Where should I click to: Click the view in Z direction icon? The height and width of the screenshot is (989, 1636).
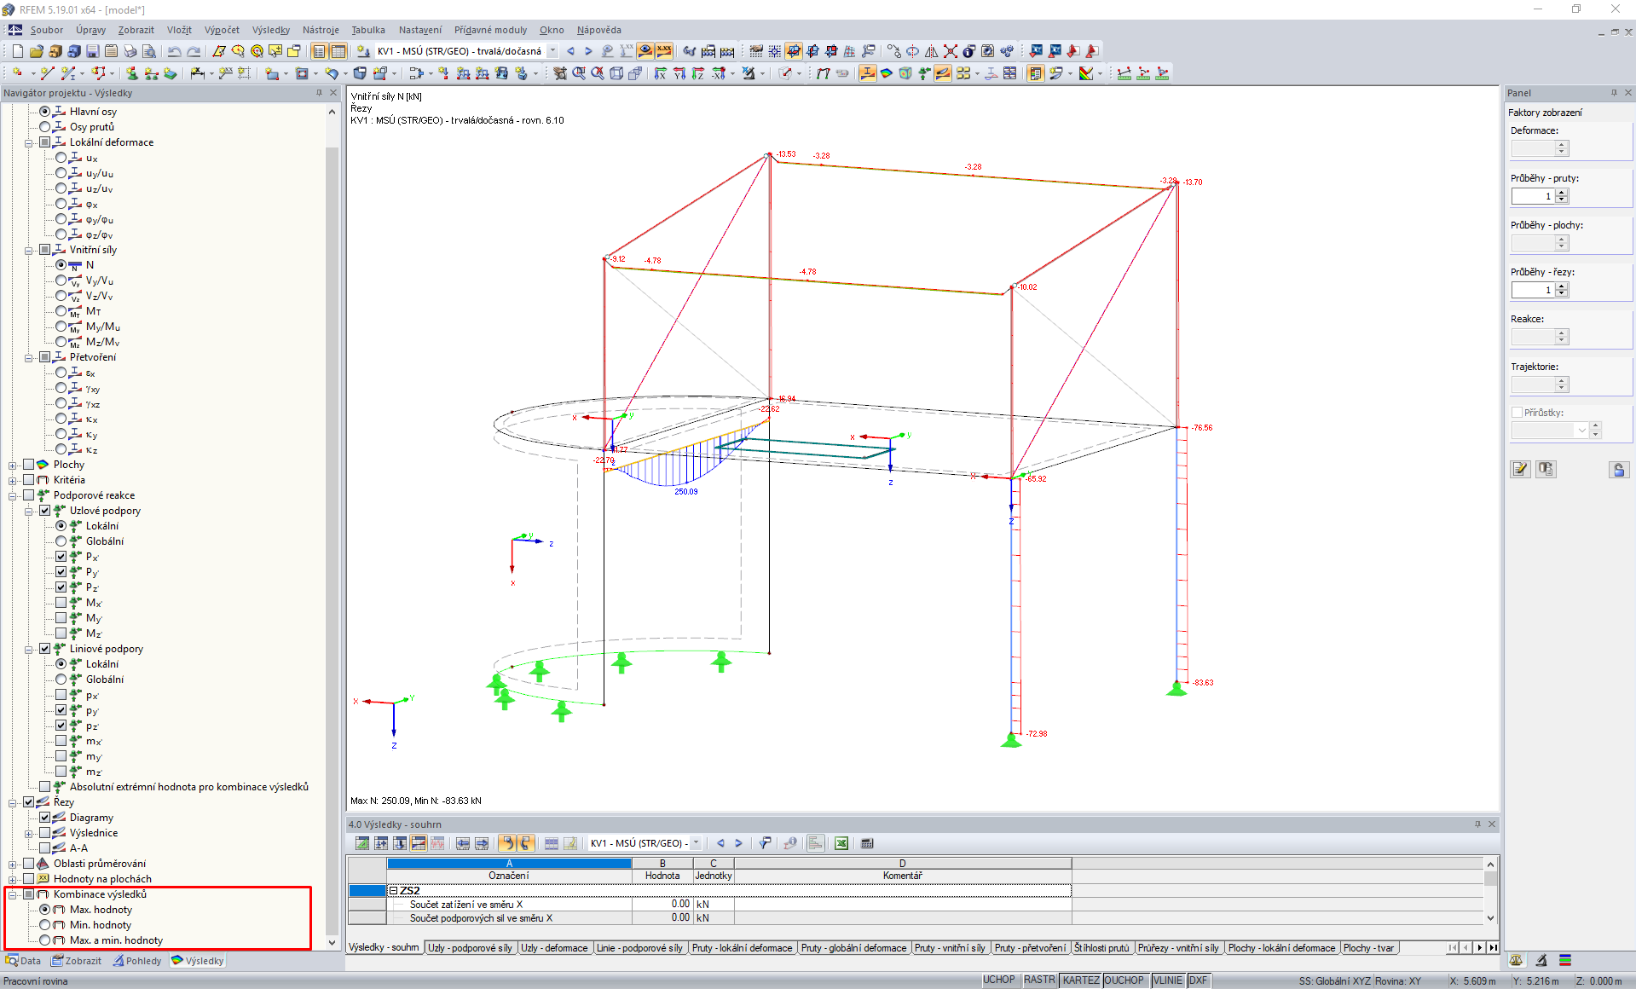(x=698, y=73)
